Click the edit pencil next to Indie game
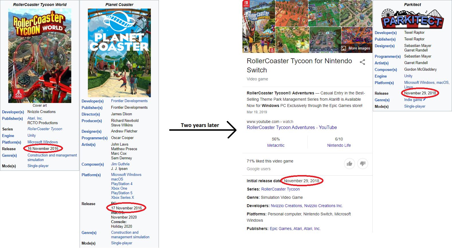 click(x=424, y=100)
